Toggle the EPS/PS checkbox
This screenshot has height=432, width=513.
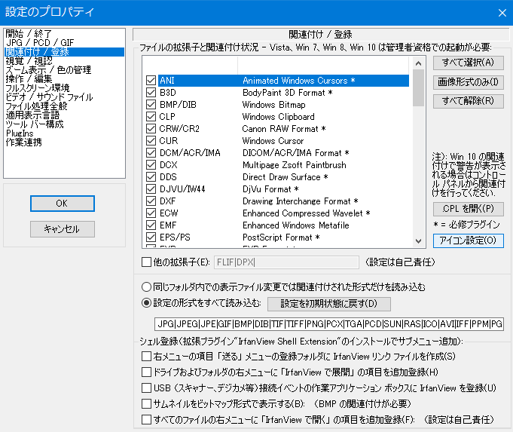pyautogui.click(x=151, y=237)
